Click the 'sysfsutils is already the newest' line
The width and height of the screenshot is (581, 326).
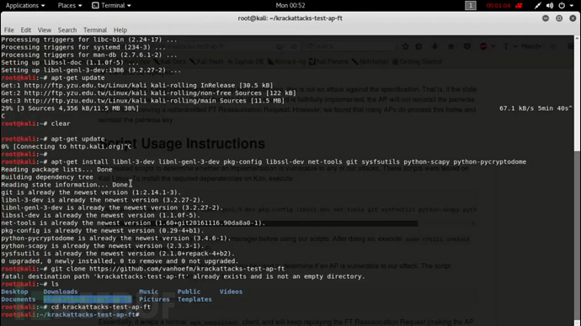point(118,254)
